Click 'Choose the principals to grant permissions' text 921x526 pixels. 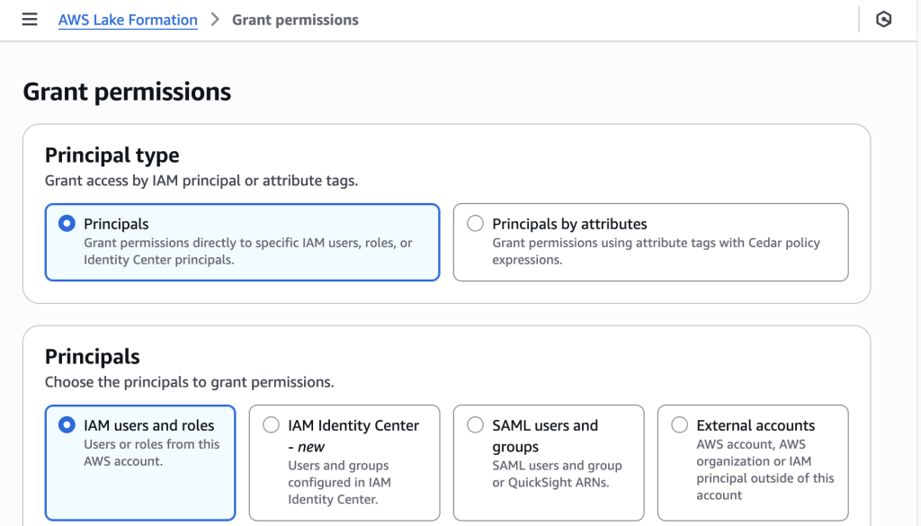pyautogui.click(x=189, y=382)
